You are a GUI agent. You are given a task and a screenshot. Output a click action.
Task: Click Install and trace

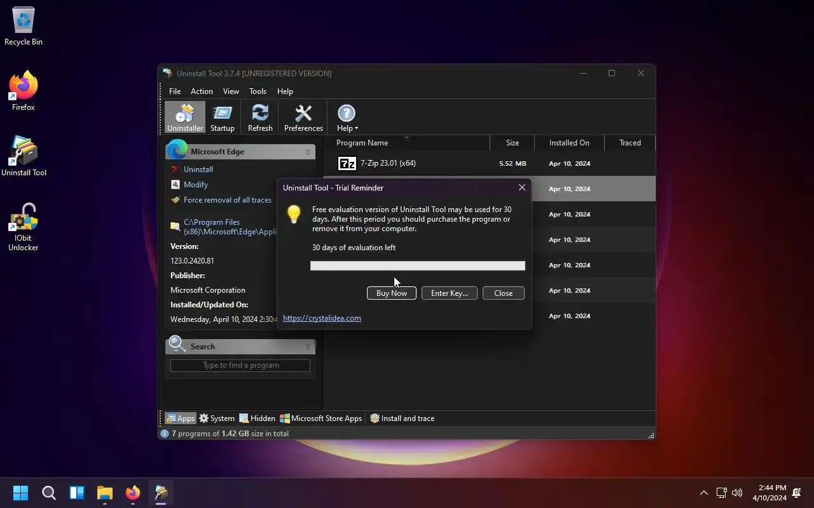pyautogui.click(x=403, y=418)
